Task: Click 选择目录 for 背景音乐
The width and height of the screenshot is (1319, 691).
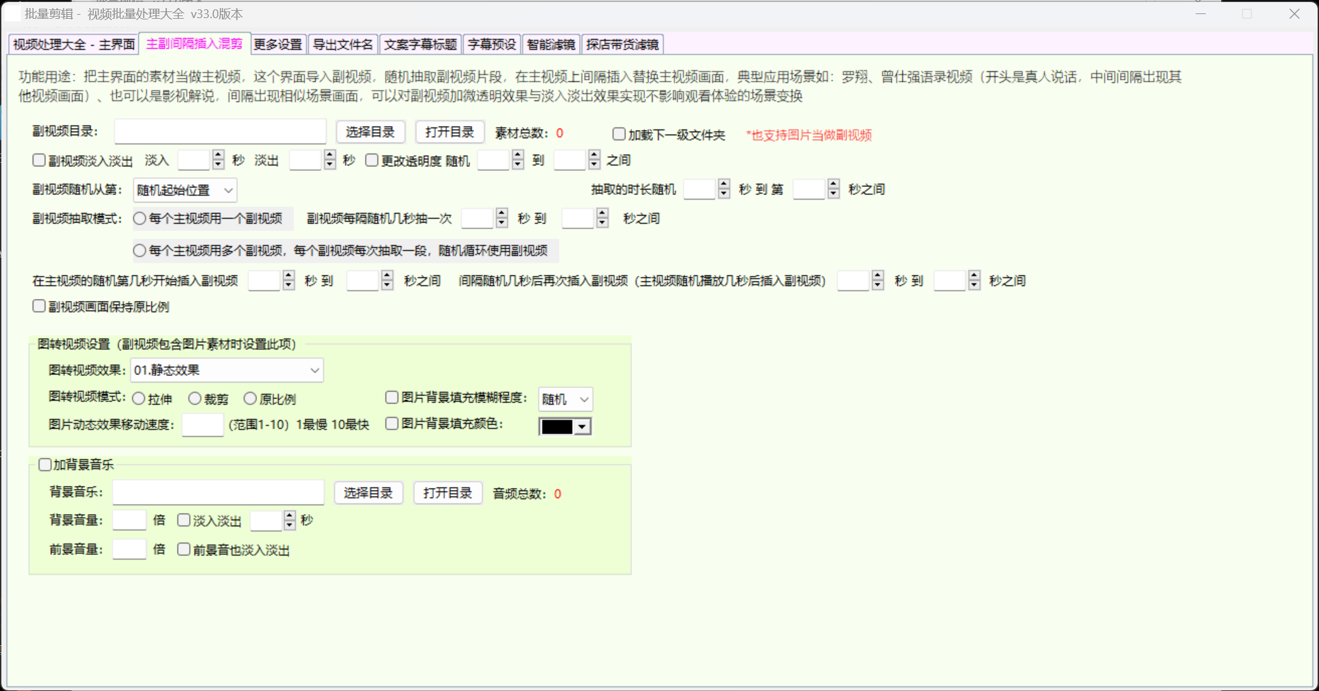Action: [368, 493]
